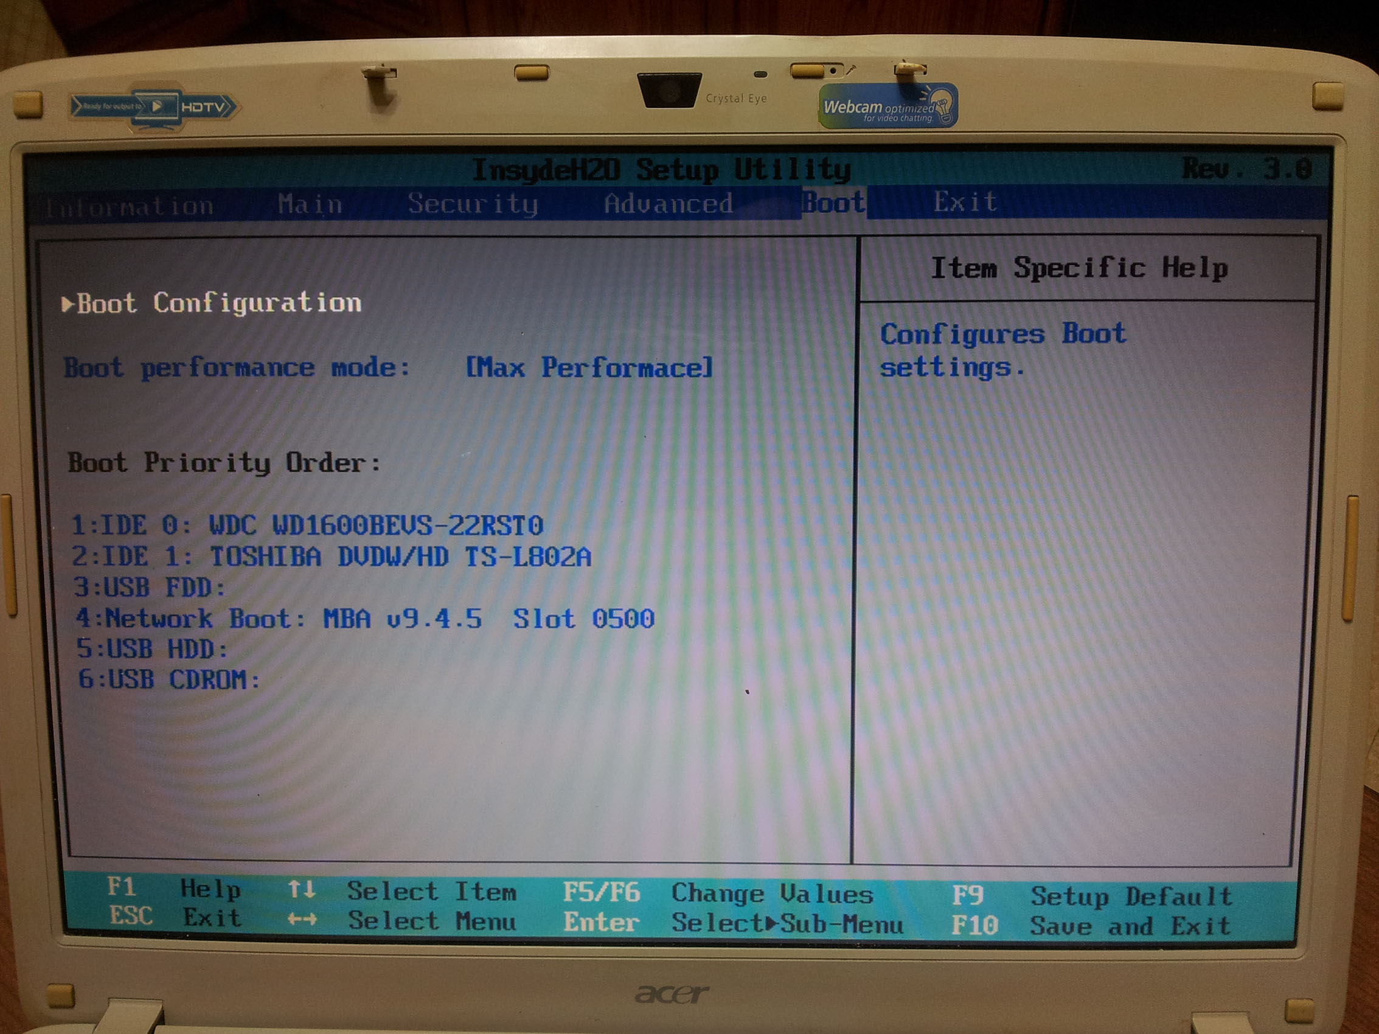
Task: Click the HDTV ready sticker on bezel
Action: [x=153, y=106]
